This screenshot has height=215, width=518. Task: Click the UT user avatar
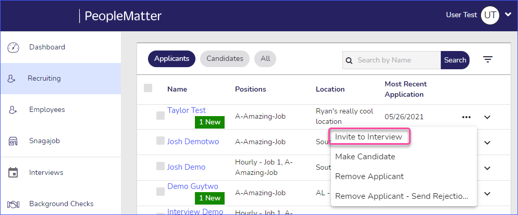tap(490, 16)
